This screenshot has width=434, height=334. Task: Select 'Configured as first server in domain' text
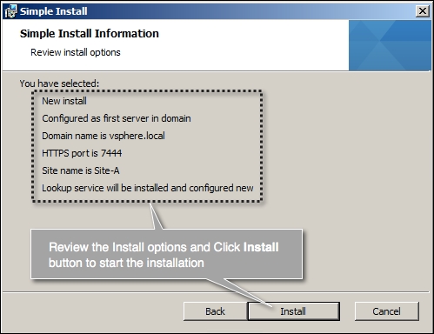pyautogui.click(x=117, y=118)
